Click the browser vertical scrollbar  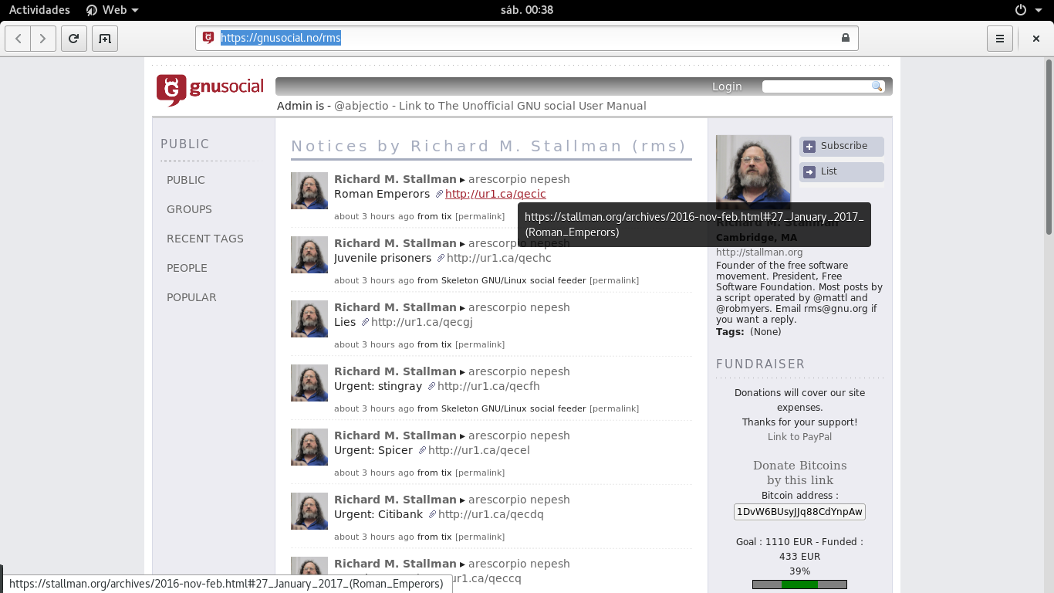[1049, 147]
